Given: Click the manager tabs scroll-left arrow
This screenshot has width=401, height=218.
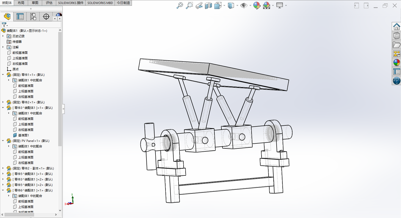Looking at the screenshot, I should (55, 19).
